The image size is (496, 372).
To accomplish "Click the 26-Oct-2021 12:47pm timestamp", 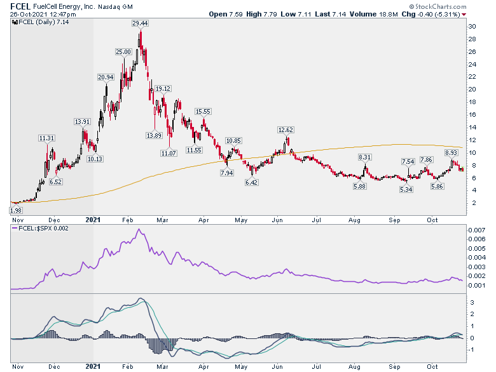I will tap(43, 14).
